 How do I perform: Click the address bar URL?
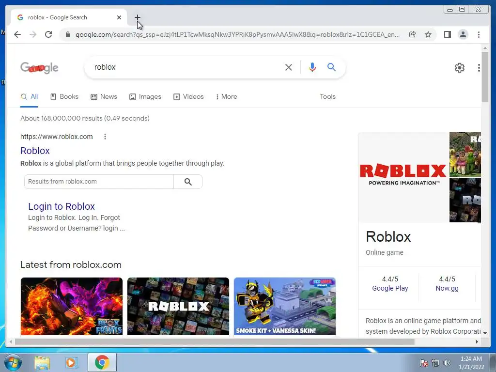[x=237, y=34]
